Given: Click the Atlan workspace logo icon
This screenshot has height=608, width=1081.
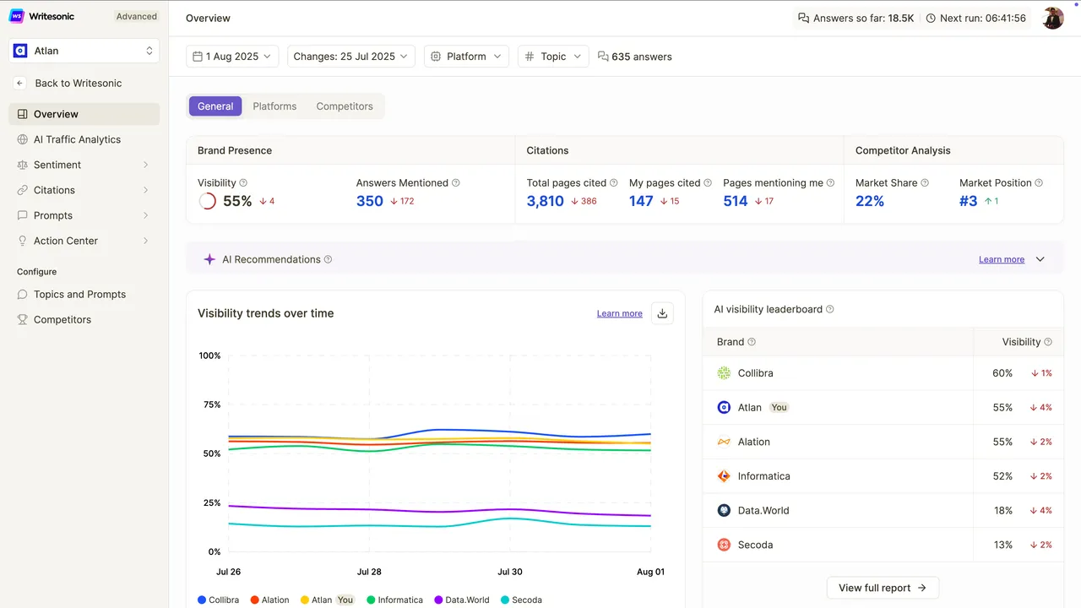Looking at the screenshot, I should point(20,51).
